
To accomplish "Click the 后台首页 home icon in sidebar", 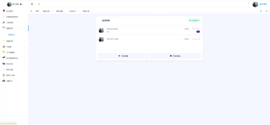I will (x=4, y=11).
